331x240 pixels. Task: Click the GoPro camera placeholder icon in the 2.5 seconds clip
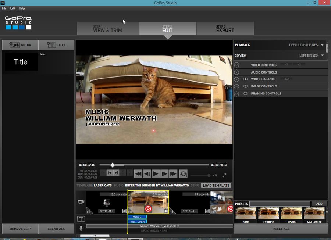(107, 203)
